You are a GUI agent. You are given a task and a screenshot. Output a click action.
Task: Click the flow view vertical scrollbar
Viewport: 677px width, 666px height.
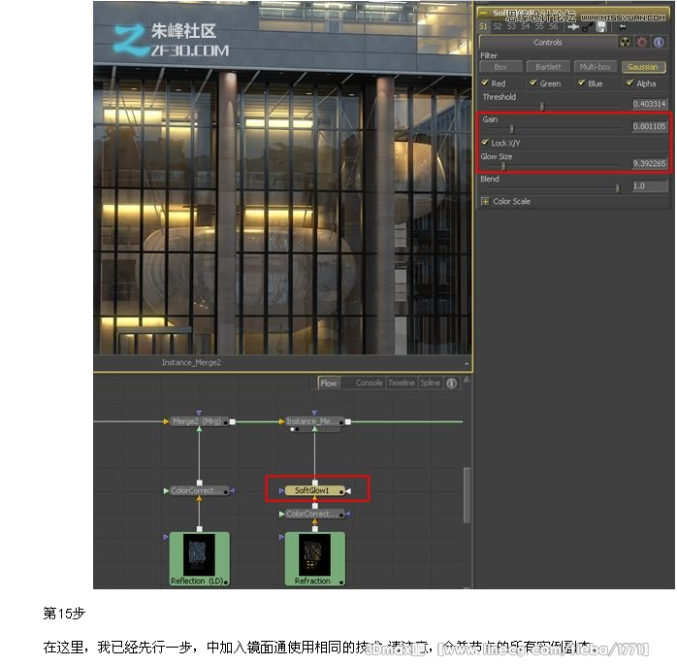point(467,495)
